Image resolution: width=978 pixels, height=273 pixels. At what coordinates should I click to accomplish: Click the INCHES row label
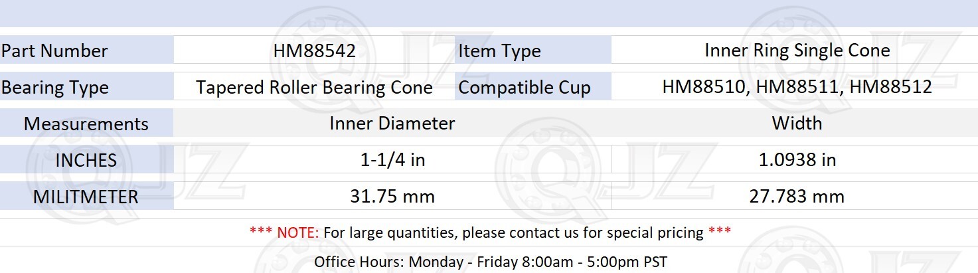[x=86, y=160]
